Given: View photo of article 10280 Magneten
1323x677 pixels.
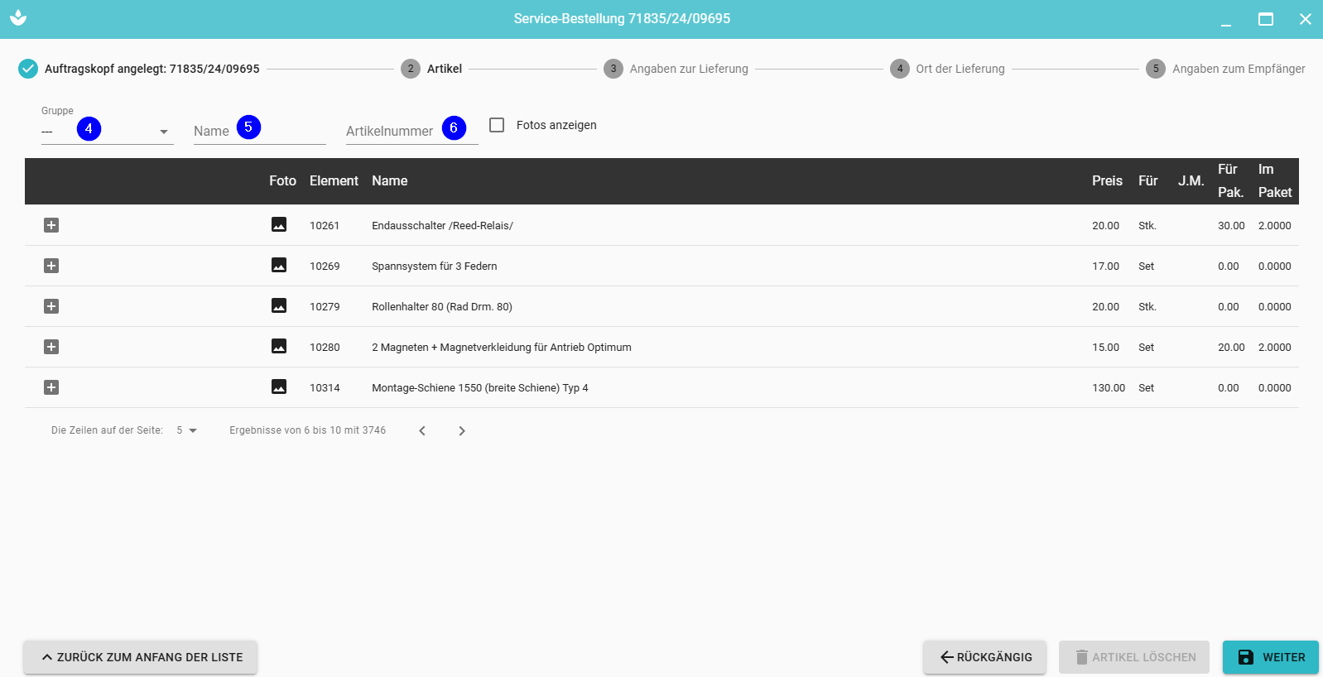Looking at the screenshot, I should tap(279, 347).
